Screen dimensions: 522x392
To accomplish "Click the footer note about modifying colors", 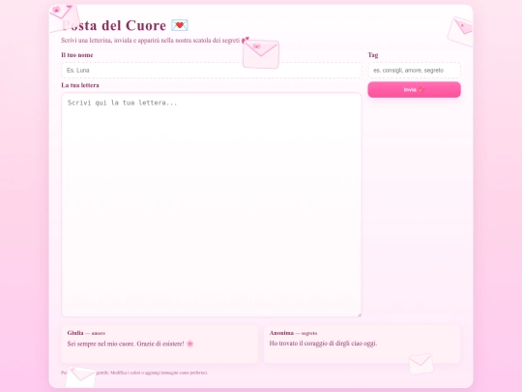I will tap(134, 373).
